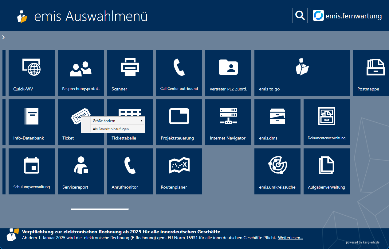
Task: Expand the left sidebar chevron
Action: tap(3, 37)
